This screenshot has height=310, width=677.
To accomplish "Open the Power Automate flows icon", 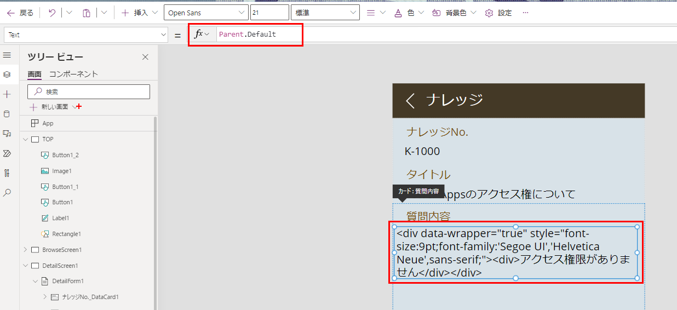I will coord(7,153).
